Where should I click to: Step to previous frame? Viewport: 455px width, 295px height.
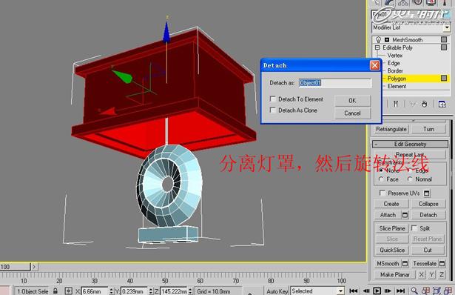coord(366,291)
